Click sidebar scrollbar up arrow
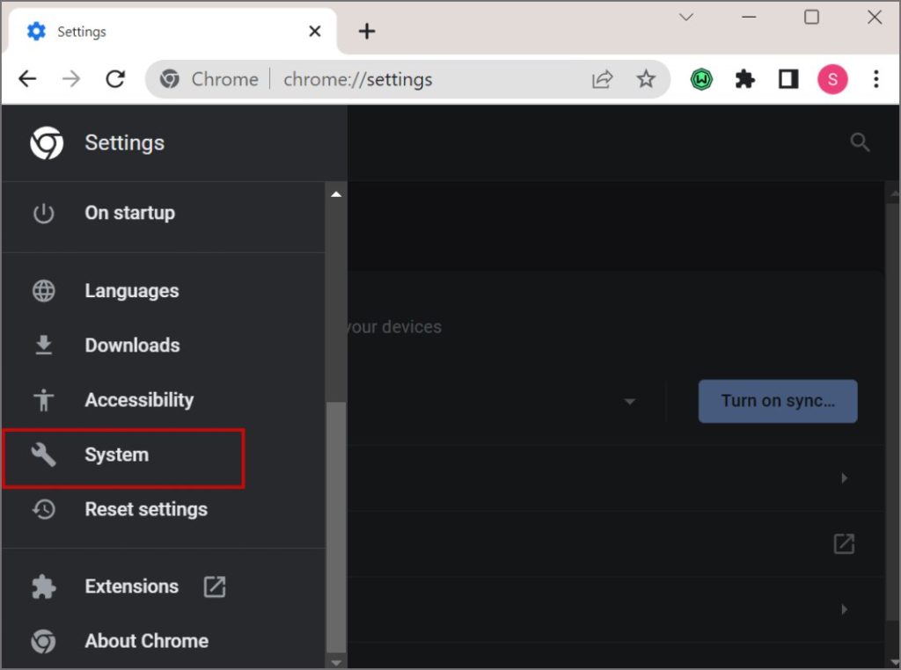Image resolution: width=901 pixels, height=670 pixels. click(336, 194)
